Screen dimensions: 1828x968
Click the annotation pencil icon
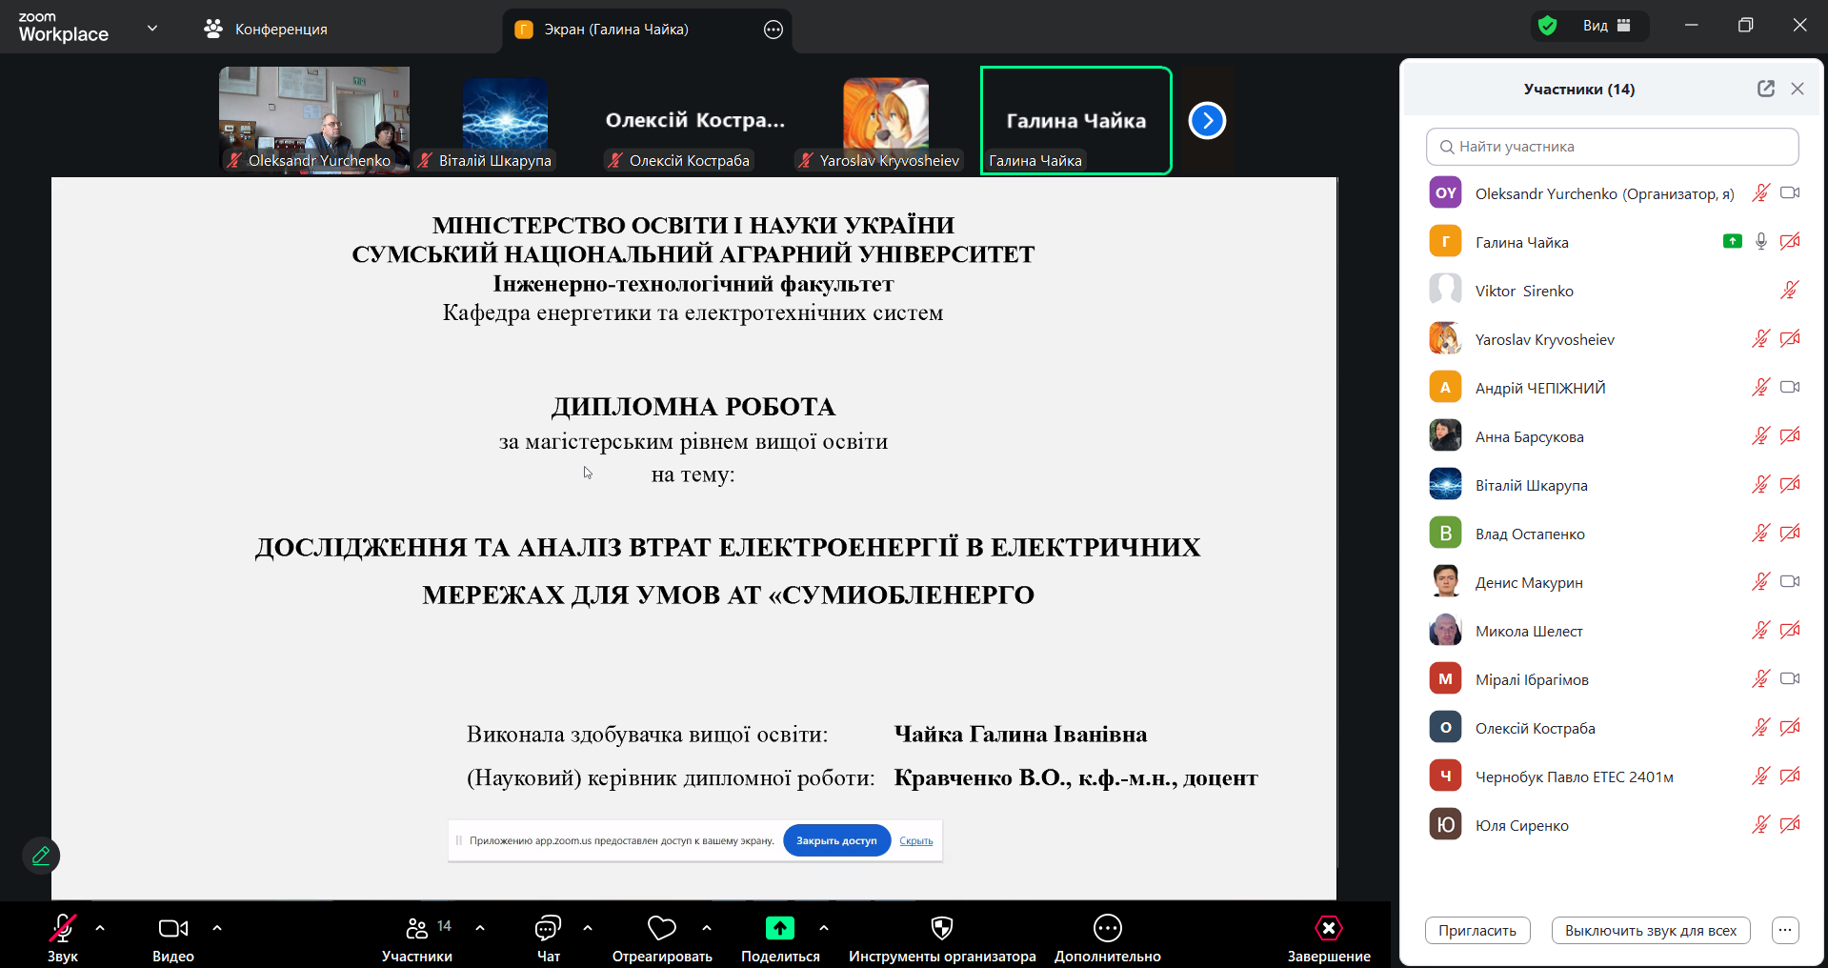(41, 856)
